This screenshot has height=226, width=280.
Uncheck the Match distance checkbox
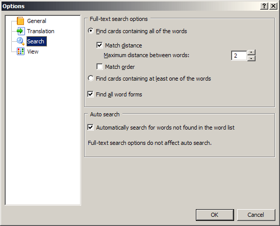(x=99, y=45)
